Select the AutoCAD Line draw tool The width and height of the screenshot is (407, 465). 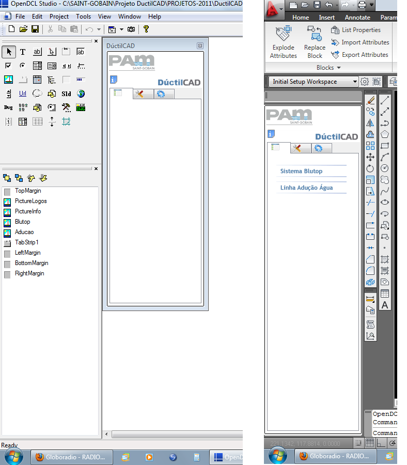(385, 101)
